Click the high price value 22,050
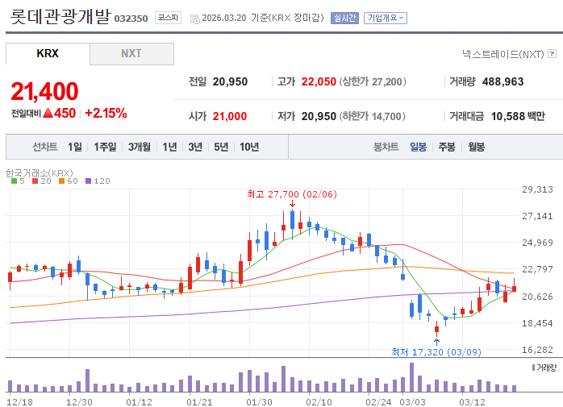This screenshot has width=563, height=407. (x=319, y=82)
